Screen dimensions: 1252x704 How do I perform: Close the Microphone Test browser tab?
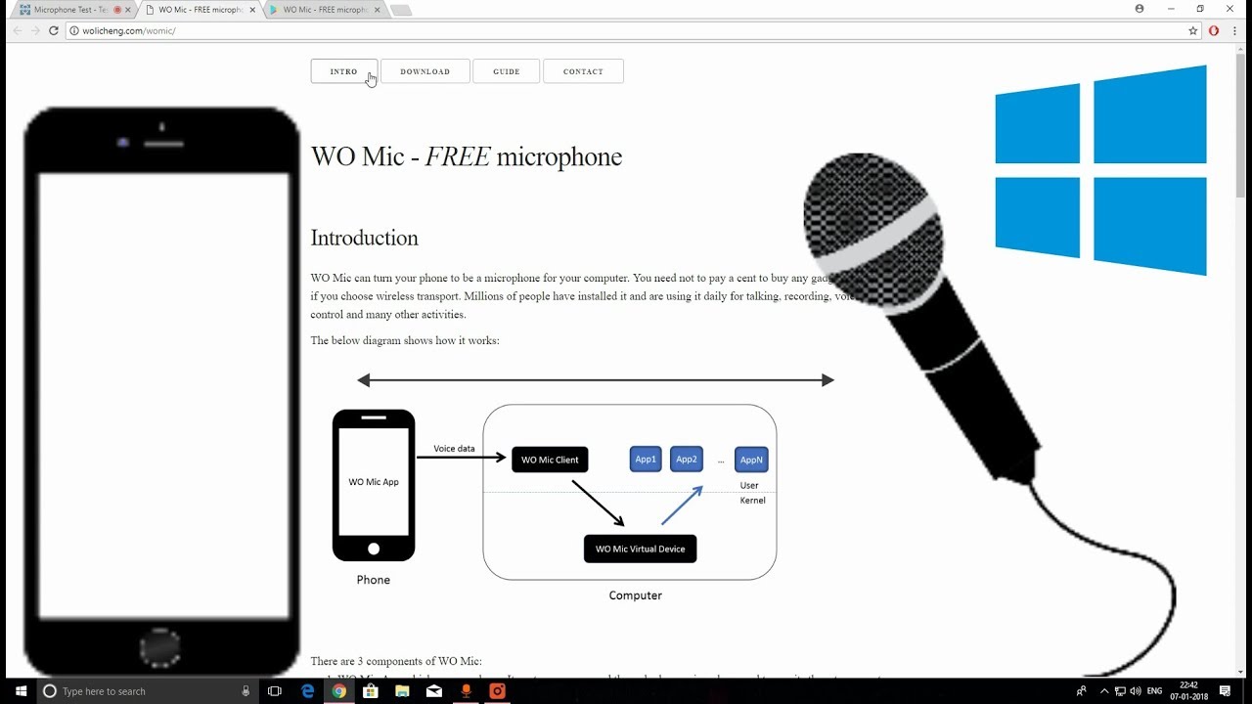[x=128, y=10]
